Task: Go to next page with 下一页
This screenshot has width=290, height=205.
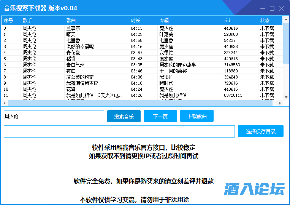Action: tap(160, 116)
